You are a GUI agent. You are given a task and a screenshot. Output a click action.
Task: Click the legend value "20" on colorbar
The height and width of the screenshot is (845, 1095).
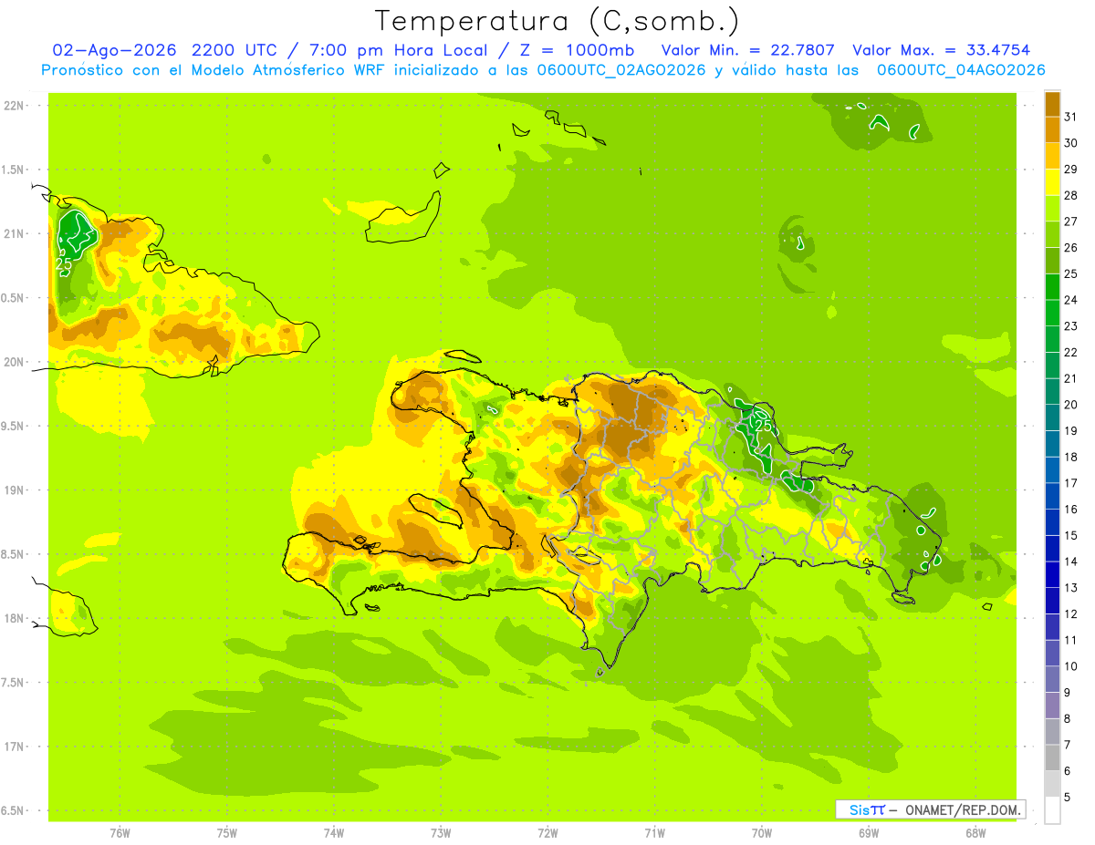pyautogui.click(x=1071, y=405)
